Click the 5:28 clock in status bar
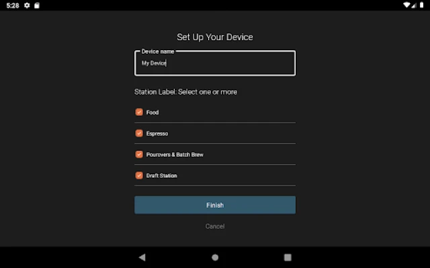 coord(13,5)
